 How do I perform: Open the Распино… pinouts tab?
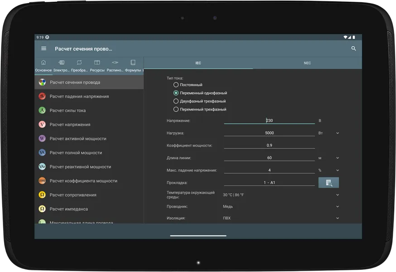(x=115, y=66)
